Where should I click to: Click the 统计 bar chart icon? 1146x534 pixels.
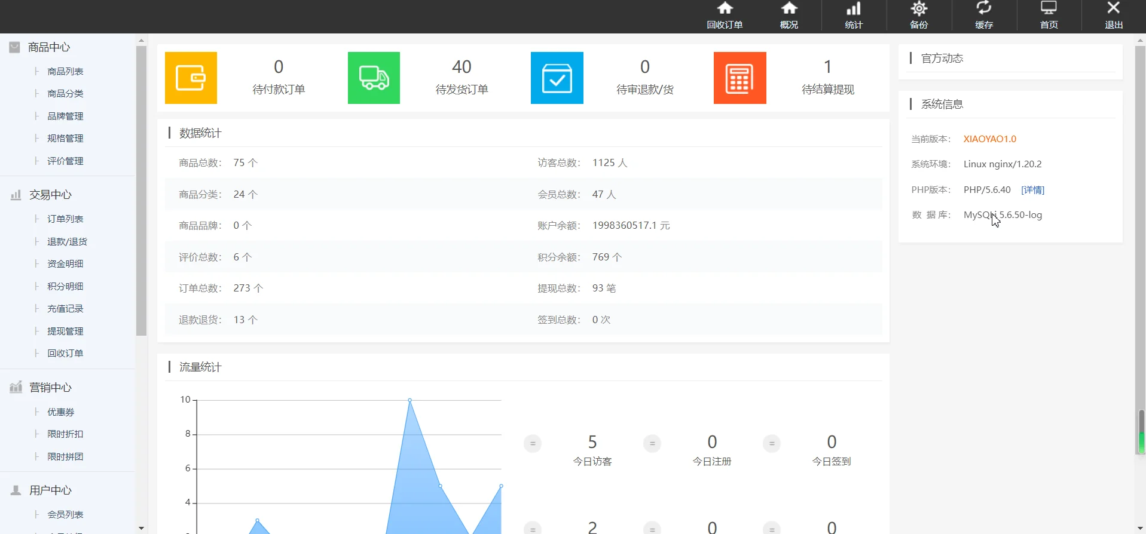854,16
